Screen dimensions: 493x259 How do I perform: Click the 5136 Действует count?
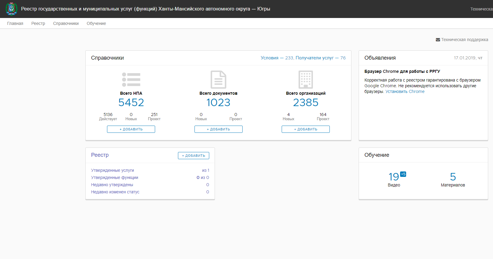pos(108,117)
